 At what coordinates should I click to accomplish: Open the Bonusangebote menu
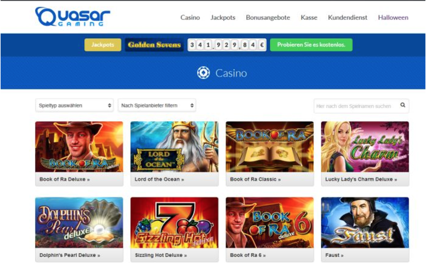(x=268, y=18)
